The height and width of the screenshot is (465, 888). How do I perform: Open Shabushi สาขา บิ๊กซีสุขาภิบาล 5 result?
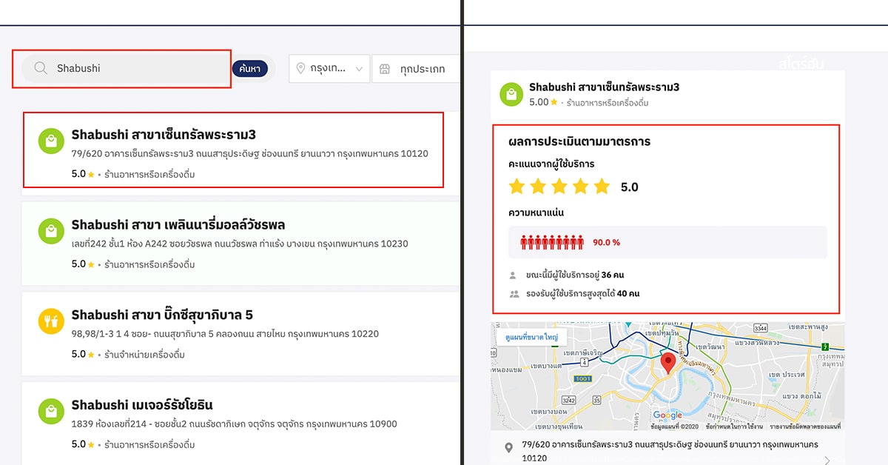(x=240, y=334)
